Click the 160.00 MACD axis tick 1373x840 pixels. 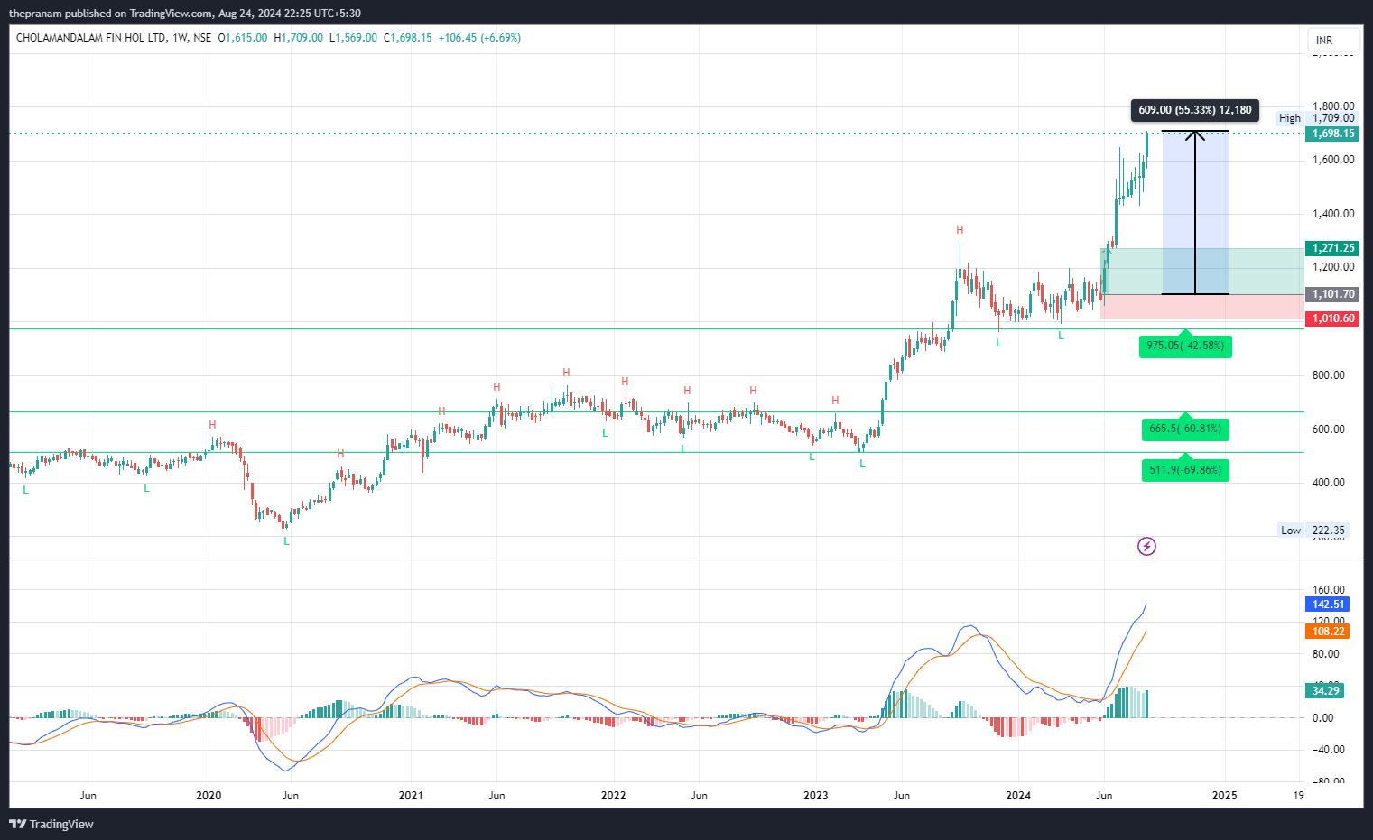[1329, 590]
